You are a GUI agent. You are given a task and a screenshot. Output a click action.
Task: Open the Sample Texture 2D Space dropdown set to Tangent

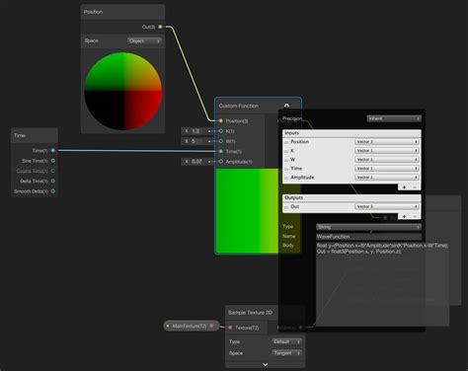tap(286, 353)
